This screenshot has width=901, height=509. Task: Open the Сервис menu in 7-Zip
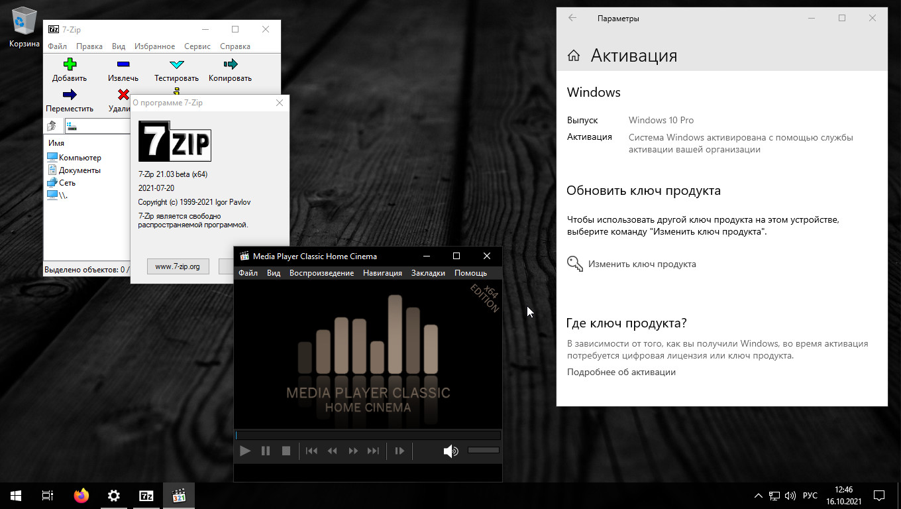[x=197, y=46]
